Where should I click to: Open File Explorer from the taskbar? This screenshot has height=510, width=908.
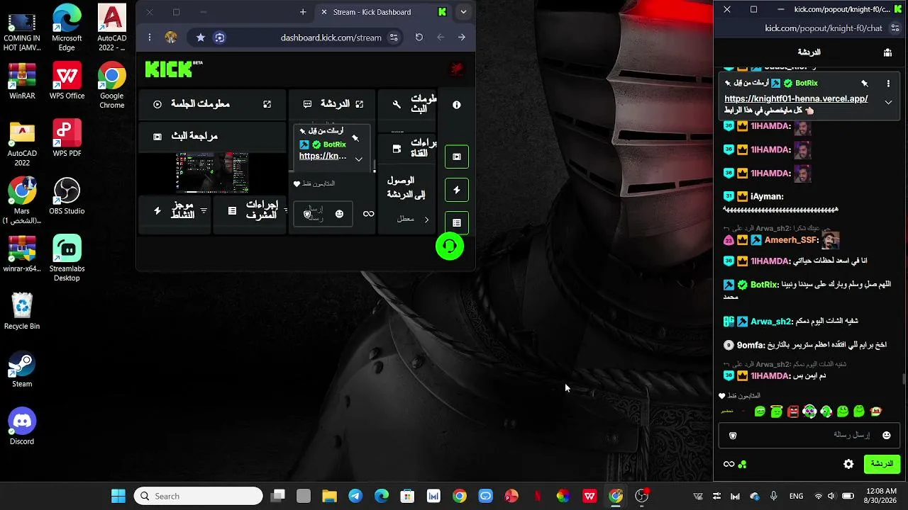click(329, 496)
